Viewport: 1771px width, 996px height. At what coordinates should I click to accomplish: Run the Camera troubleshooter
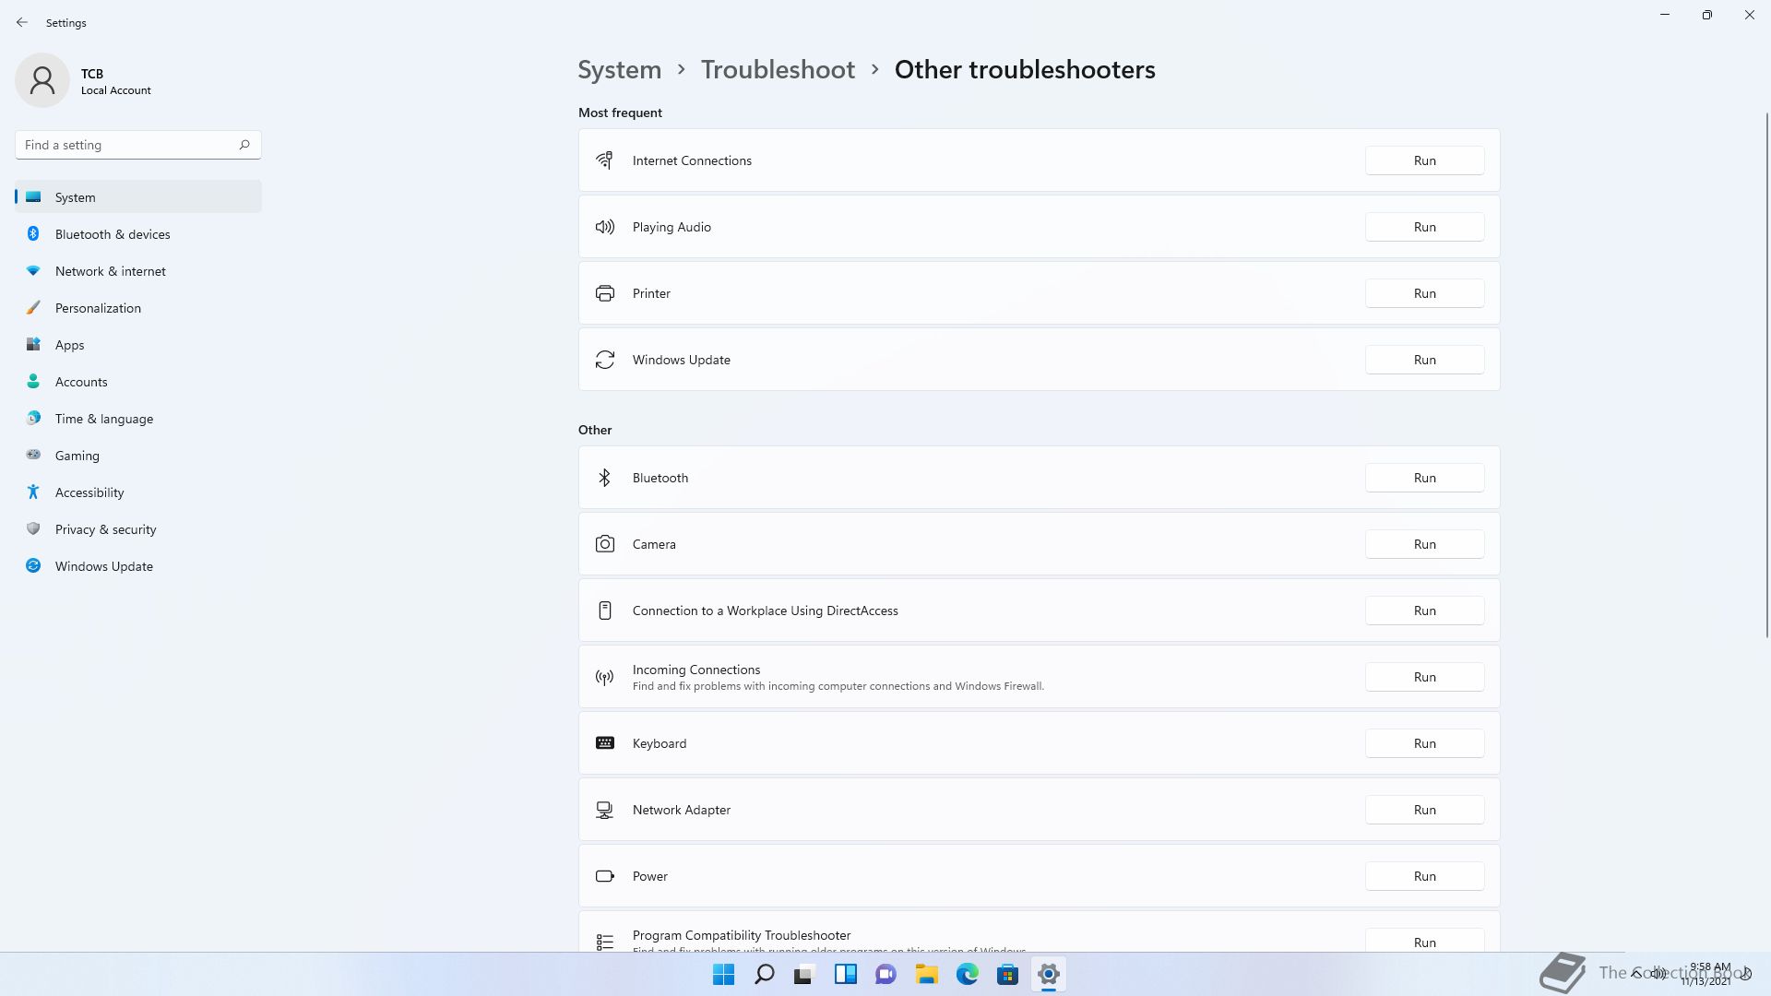[1424, 544]
